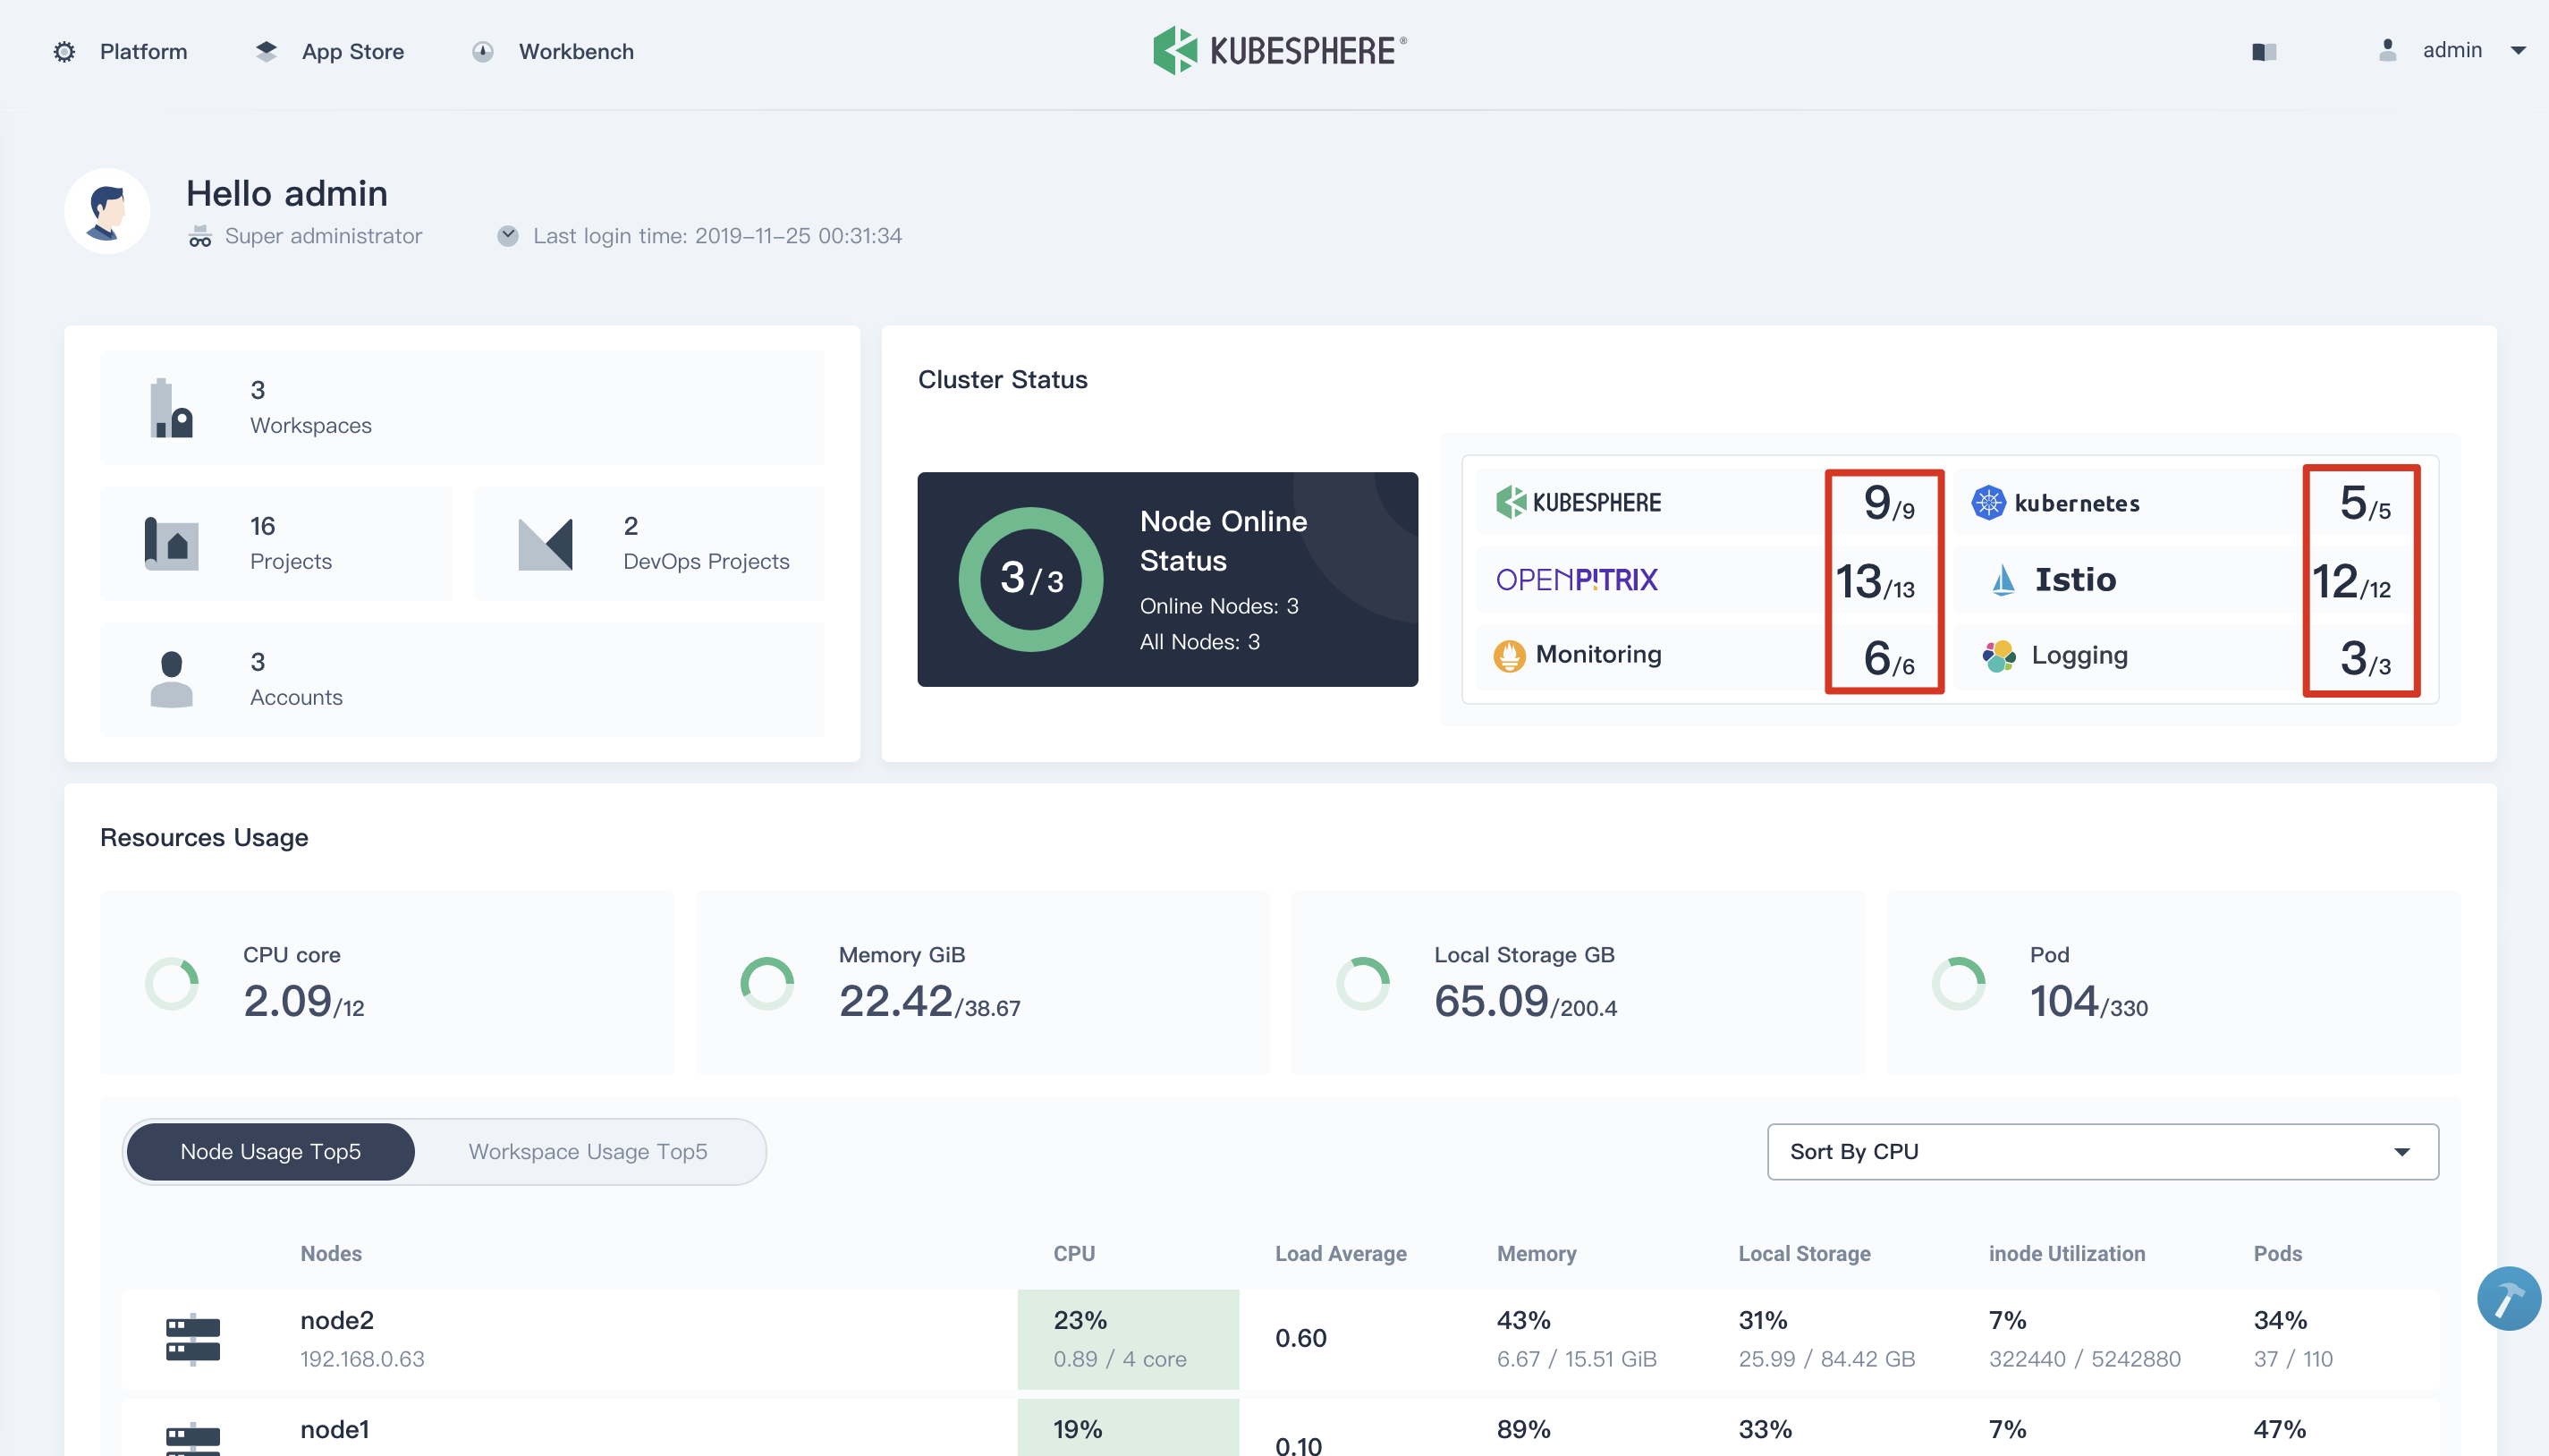Click the OpenPitrix icon in cluster status

pos(1576,578)
